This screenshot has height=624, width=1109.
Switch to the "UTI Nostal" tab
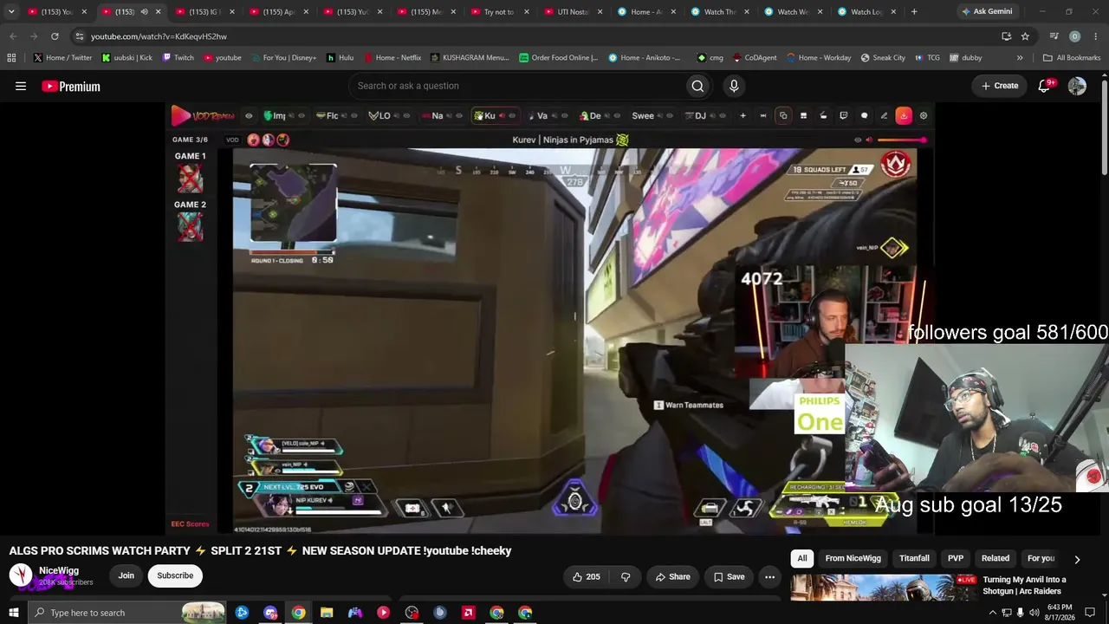[x=573, y=12]
